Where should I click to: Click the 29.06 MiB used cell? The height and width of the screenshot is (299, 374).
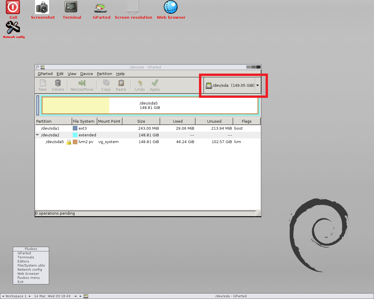click(185, 128)
